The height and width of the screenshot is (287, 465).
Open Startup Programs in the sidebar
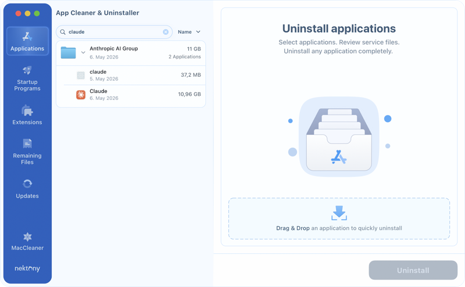pyautogui.click(x=27, y=78)
